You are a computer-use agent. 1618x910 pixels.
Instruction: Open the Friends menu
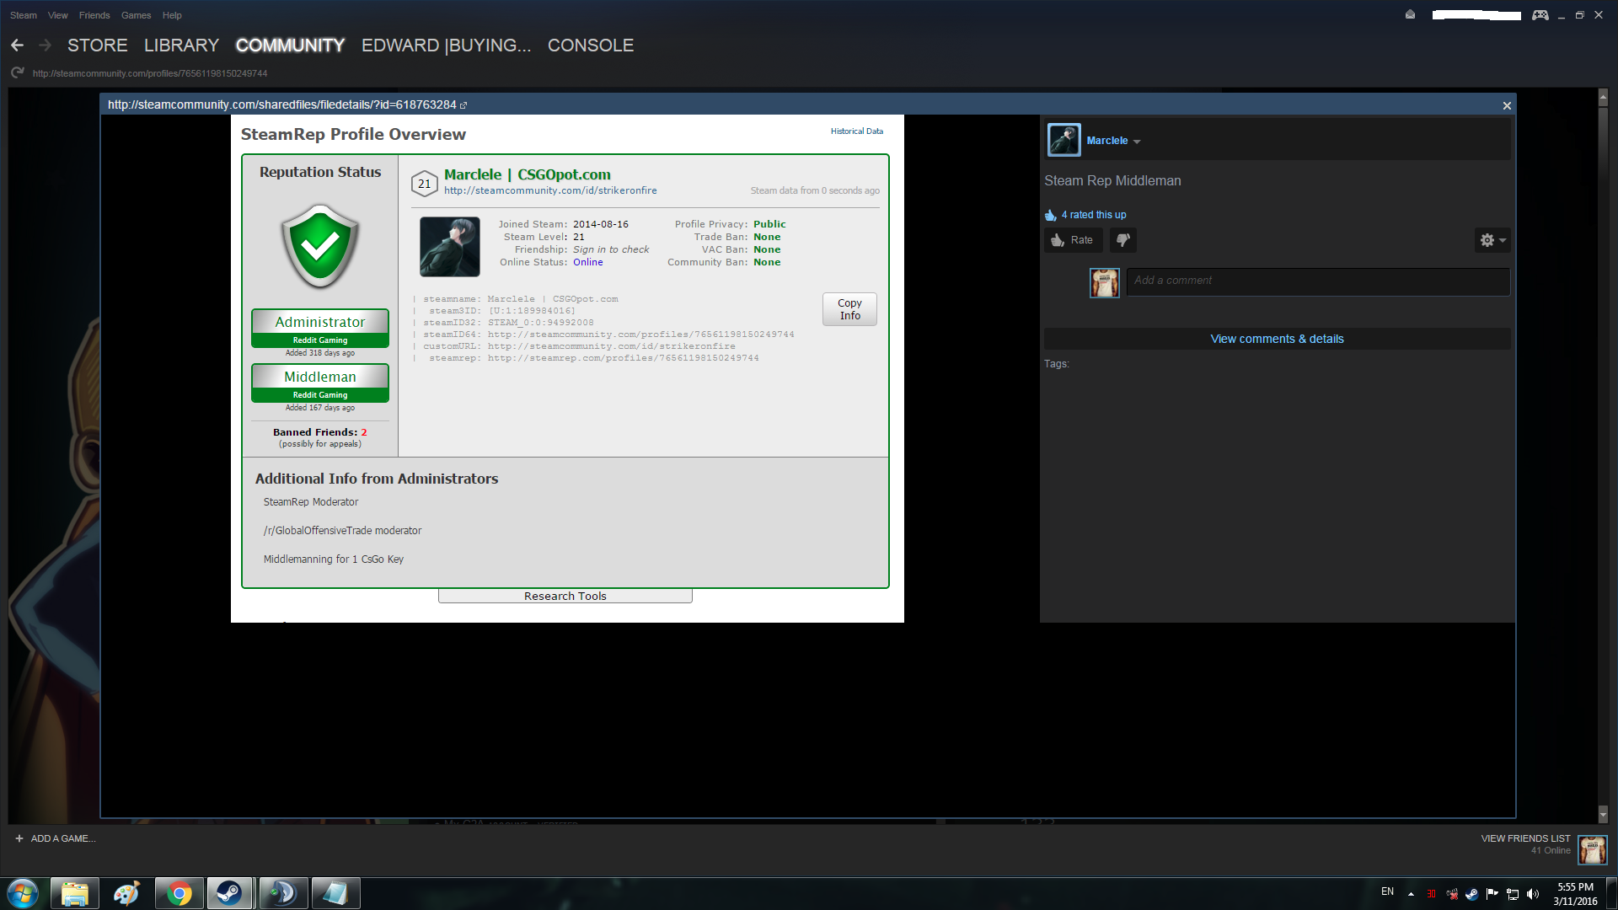(x=94, y=15)
